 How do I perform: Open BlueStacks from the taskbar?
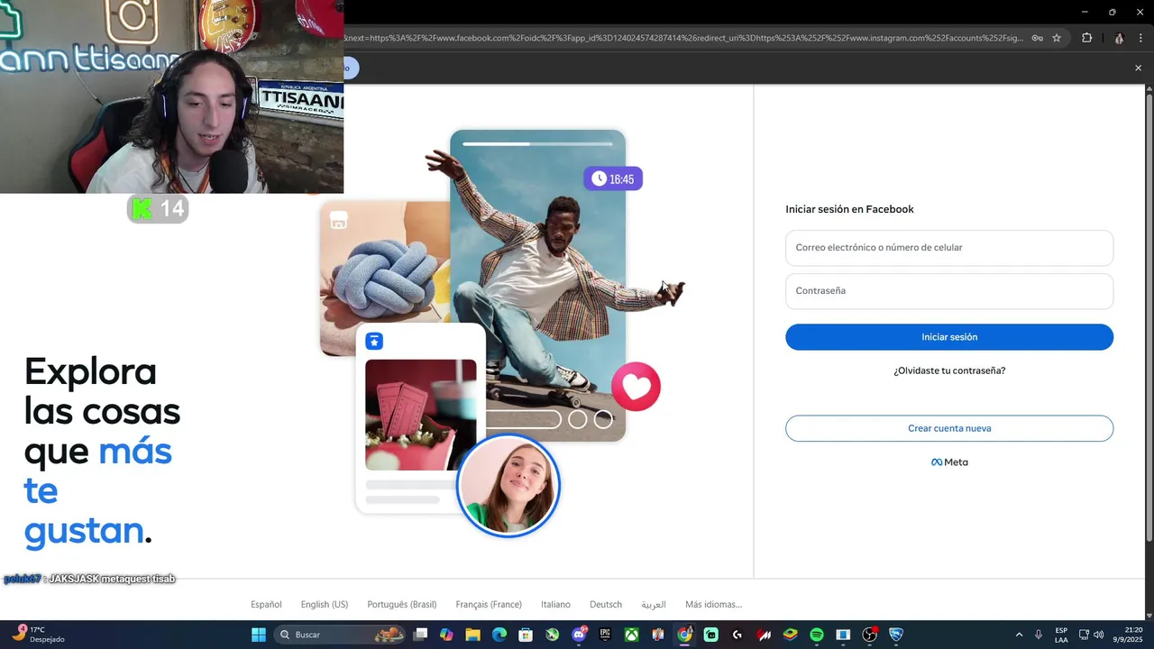791,635
